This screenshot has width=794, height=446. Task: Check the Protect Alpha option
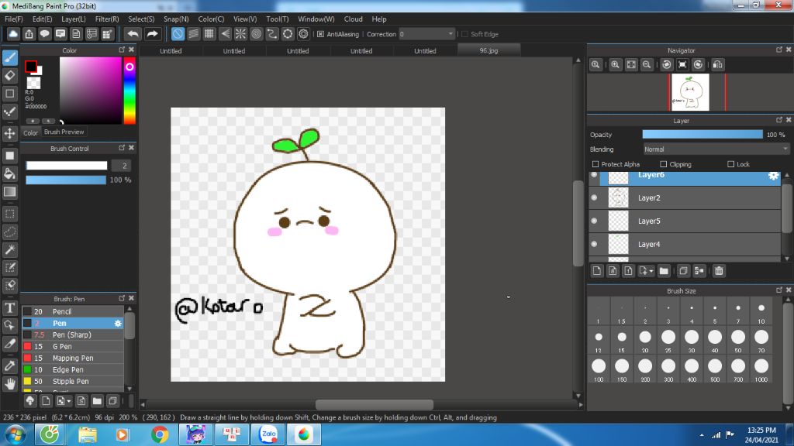(x=595, y=164)
